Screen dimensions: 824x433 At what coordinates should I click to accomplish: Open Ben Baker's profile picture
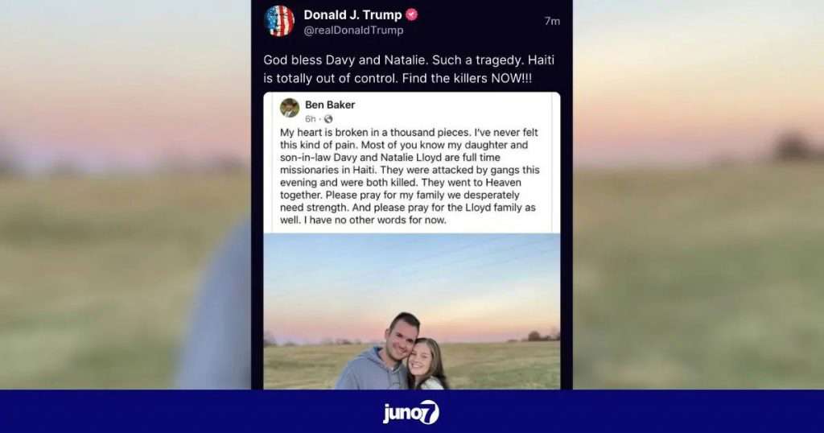click(x=290, y=108)
